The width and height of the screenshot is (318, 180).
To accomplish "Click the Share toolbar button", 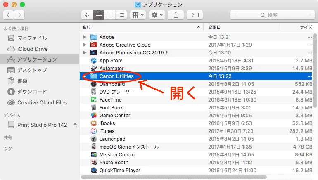I will click(x=176, y=15).
